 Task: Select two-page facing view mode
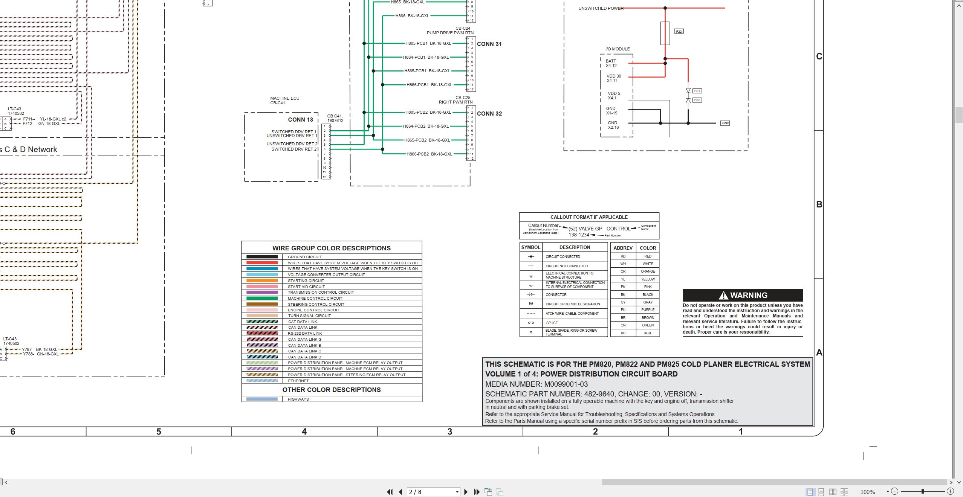(x=833, y=492)
